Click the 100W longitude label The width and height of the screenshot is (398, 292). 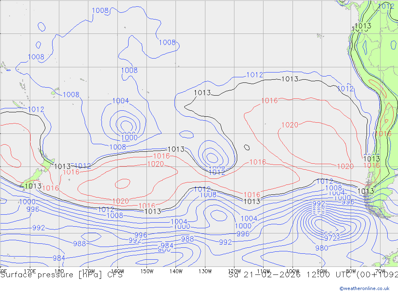[293, 271]
